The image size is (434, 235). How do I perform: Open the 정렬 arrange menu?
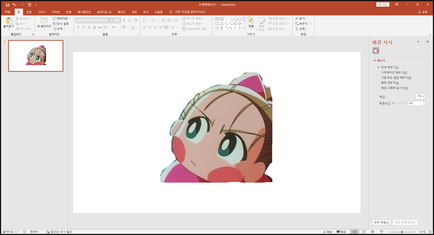pos(251,23)
